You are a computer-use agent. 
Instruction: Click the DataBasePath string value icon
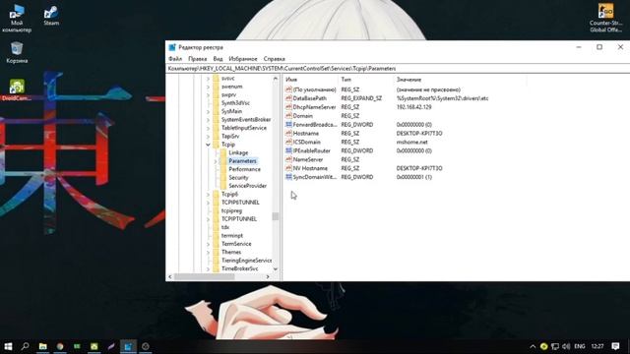[288, 98]
